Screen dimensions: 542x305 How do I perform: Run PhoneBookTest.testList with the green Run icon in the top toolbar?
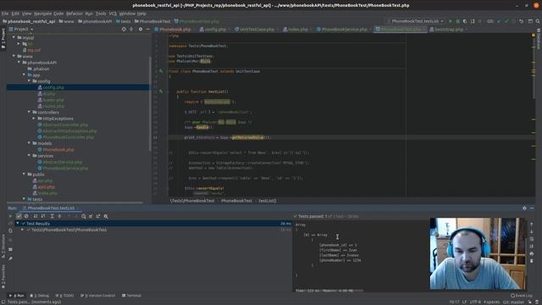(450, 21)
